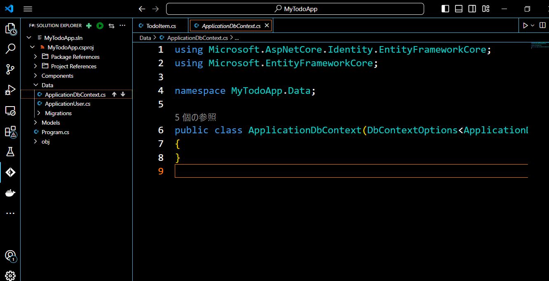Screen dimensions: 549x281
Task: Toggle the bottom panel visibility
Action: [x=458, y=9]
